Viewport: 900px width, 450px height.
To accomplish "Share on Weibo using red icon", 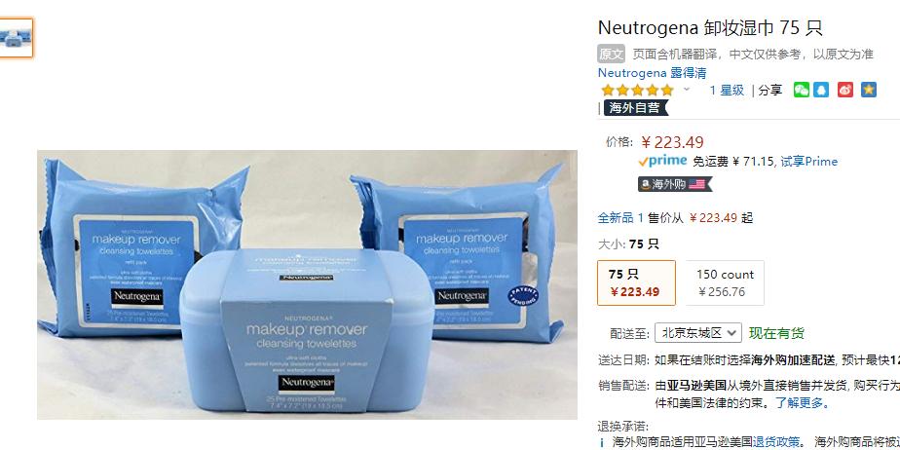I will [845, 91].
